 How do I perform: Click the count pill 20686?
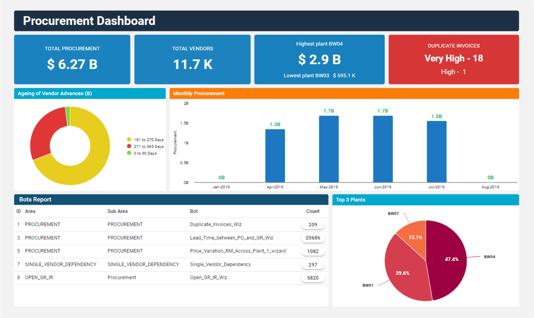[x=313, y=238]
